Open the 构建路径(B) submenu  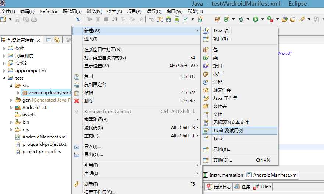pyautogui.click(x=136, y=120)
